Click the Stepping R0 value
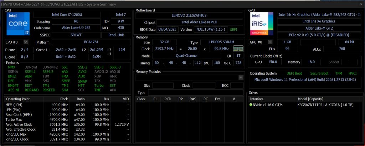365x146 pixels. pos(76,21)
